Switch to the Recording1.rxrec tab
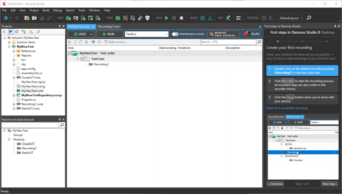This screenshot has height=194, width=342. (109, 27)
